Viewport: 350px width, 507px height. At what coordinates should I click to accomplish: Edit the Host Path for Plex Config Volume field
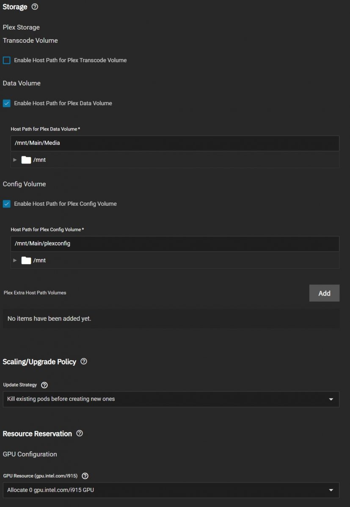click(175, 244)
